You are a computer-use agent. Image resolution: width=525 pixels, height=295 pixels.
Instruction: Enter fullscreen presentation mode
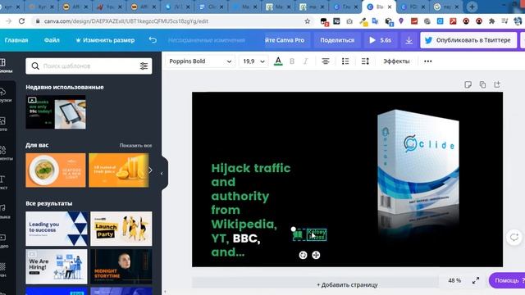click(x=476, y=280)
